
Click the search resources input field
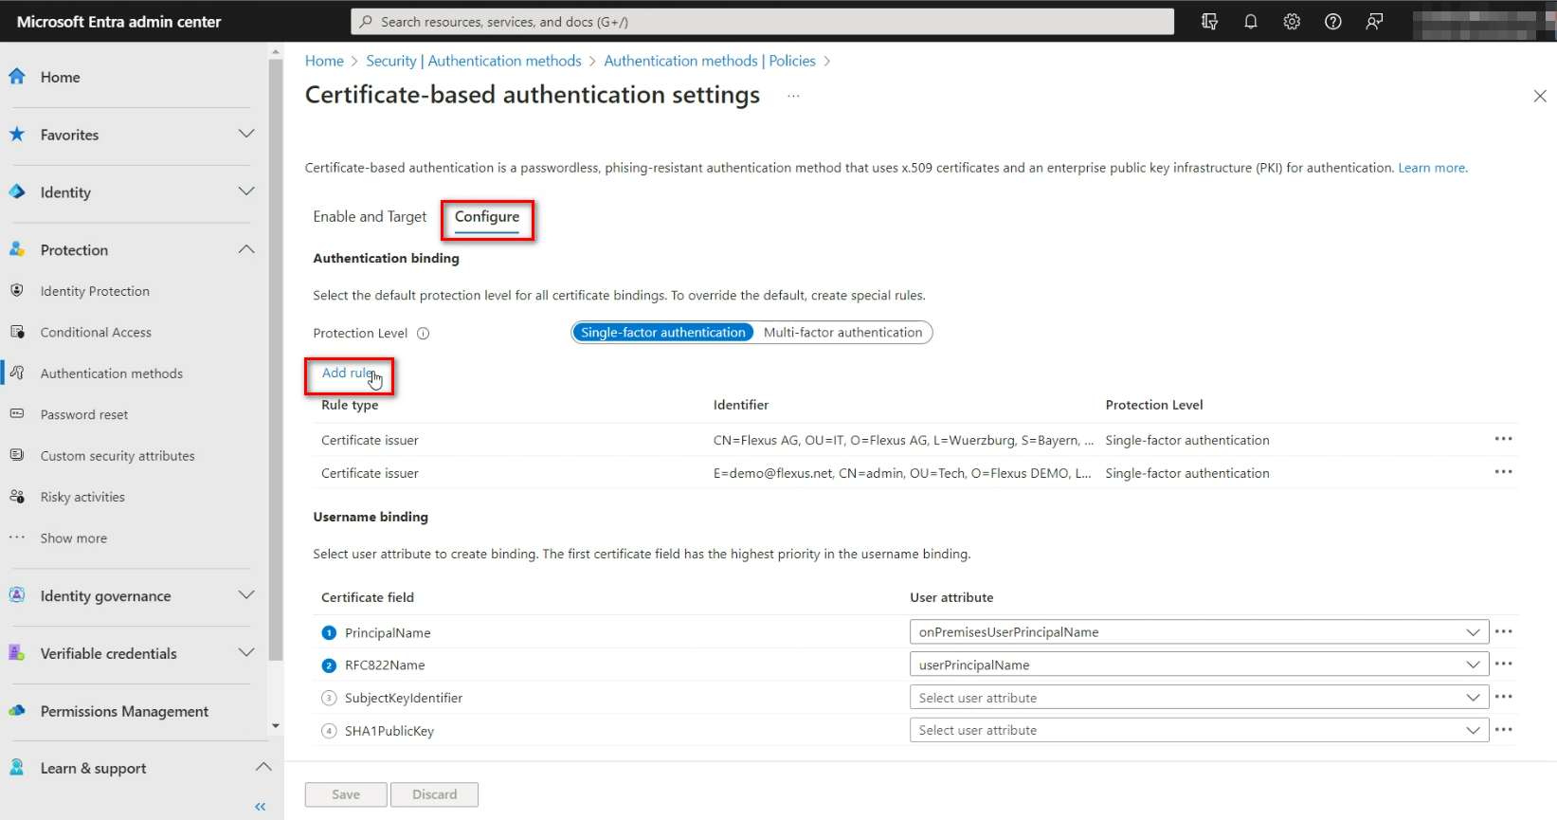pos(763,22)
